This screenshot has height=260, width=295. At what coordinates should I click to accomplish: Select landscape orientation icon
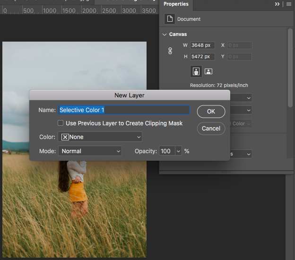tap(208, 71)
